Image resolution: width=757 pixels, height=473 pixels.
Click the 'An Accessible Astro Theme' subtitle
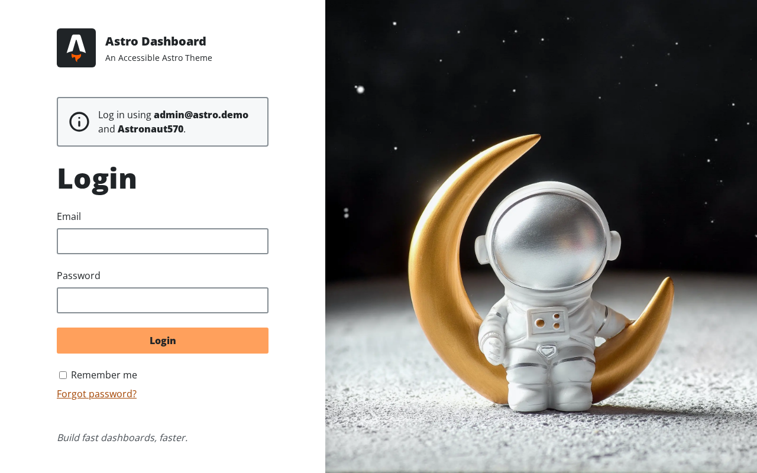point(158,58)
